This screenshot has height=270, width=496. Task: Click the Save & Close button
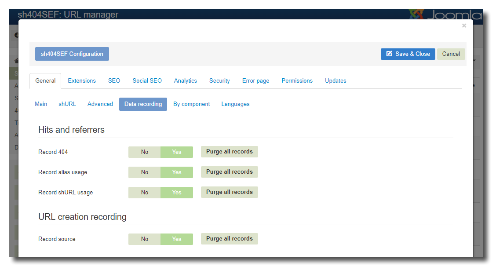pos(408,54)
